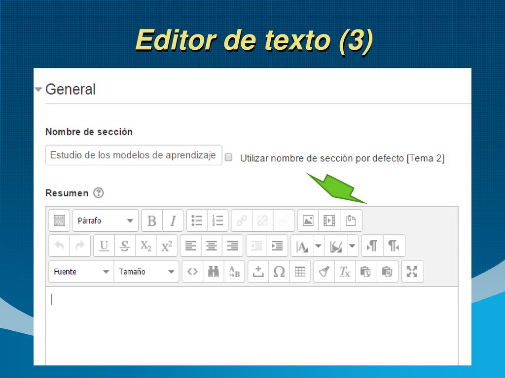Click the manage embedded files icon
Viewport: 505px width, 378px height.
point(351,220)
